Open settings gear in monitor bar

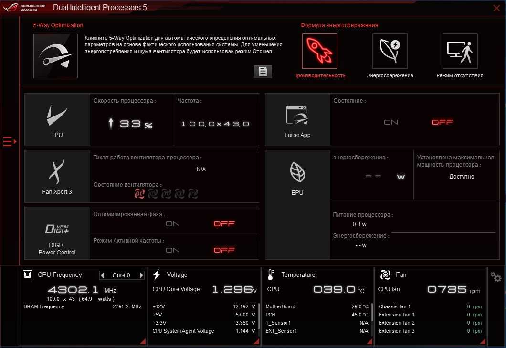tap(495, 276)
